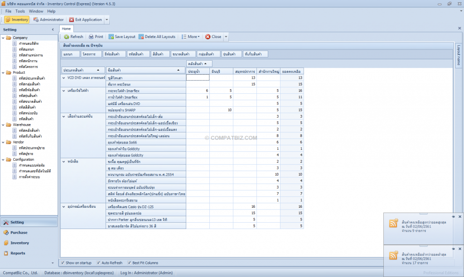Open Reports section in the navigation pane
Viewport: 464px width, 277px height.
(18, 253)
